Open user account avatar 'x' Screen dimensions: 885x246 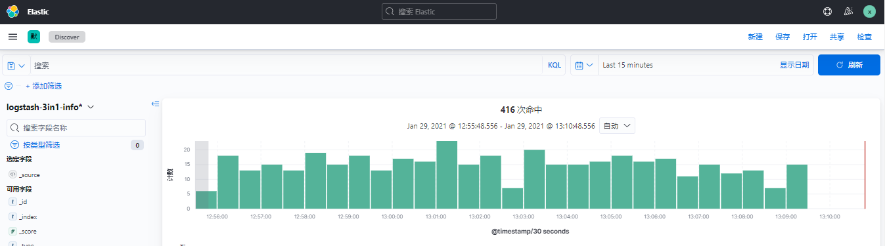pyautogui.click(x=869, y=12)
